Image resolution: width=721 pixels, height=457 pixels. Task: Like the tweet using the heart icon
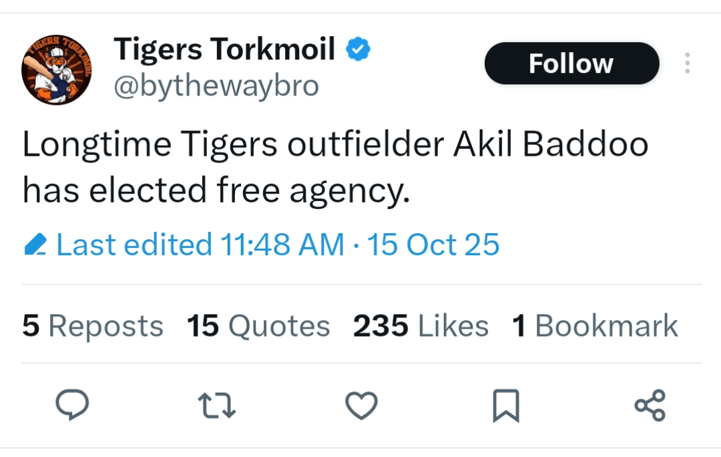[361, 404]
